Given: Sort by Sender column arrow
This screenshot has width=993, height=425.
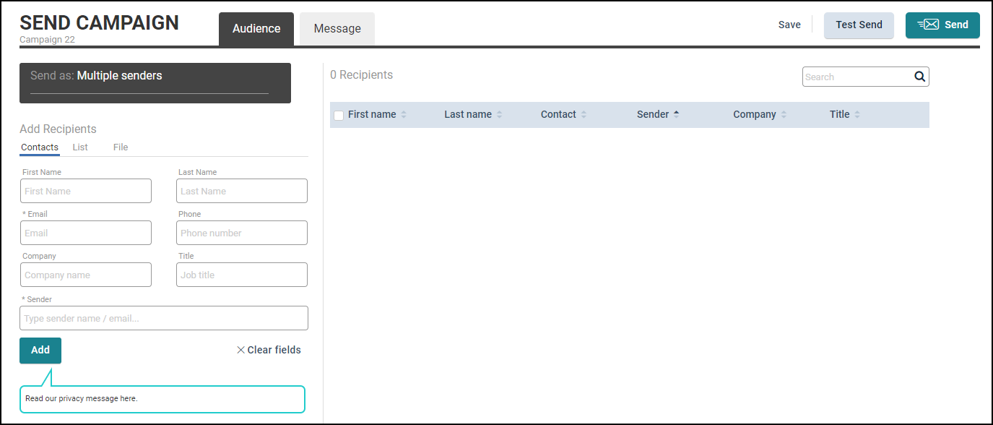Looking at the screenshot, I should (x=676, y=114).
